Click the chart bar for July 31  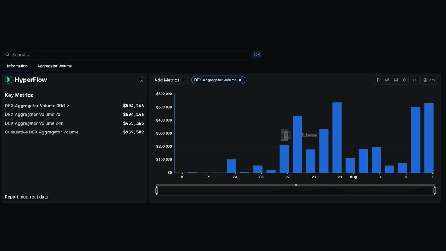click(337, 138)
